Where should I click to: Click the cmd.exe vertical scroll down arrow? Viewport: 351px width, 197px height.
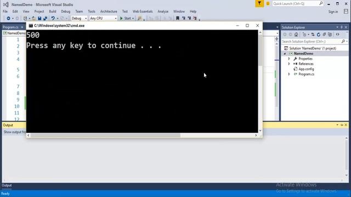(x=260, y=130)
